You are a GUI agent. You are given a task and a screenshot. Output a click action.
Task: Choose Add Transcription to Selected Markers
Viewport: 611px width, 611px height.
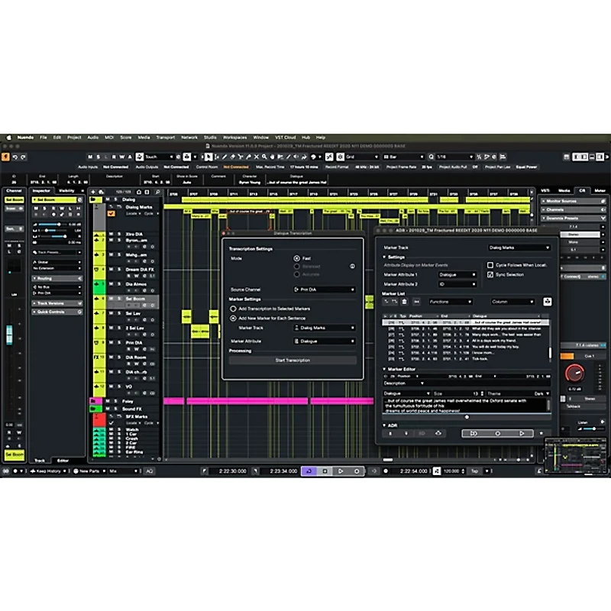(233, 308)
